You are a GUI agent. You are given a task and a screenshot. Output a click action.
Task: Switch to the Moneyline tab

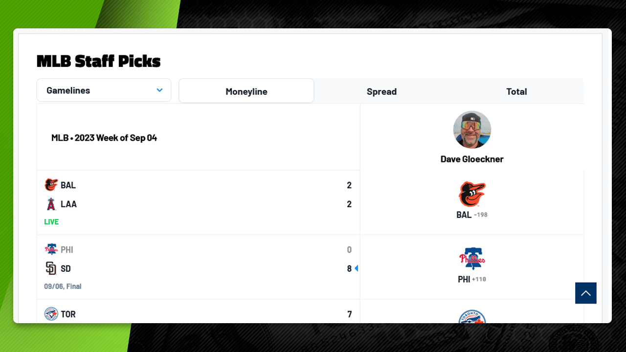(246, 91)
